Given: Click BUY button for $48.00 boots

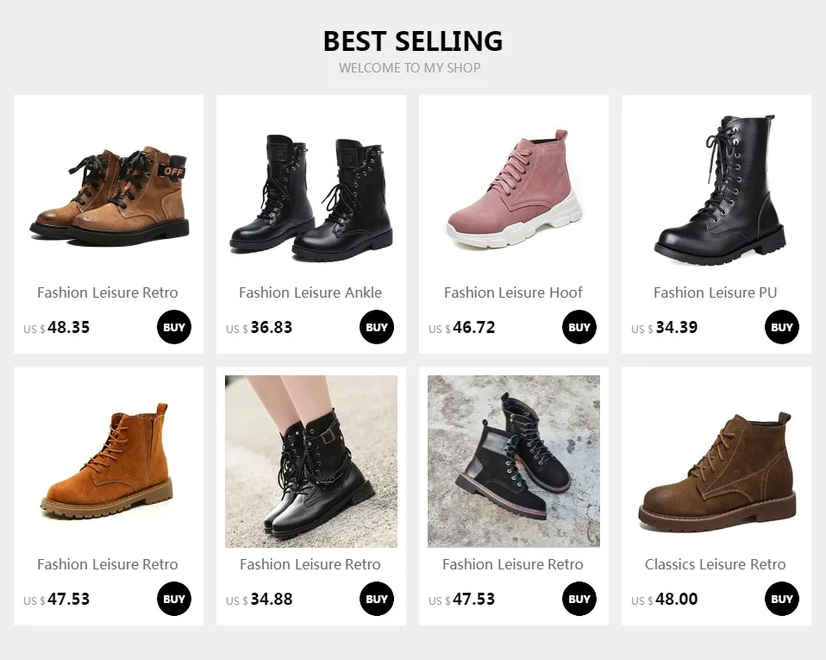Looking at the screenshot, I should click(x=782, y=599).
